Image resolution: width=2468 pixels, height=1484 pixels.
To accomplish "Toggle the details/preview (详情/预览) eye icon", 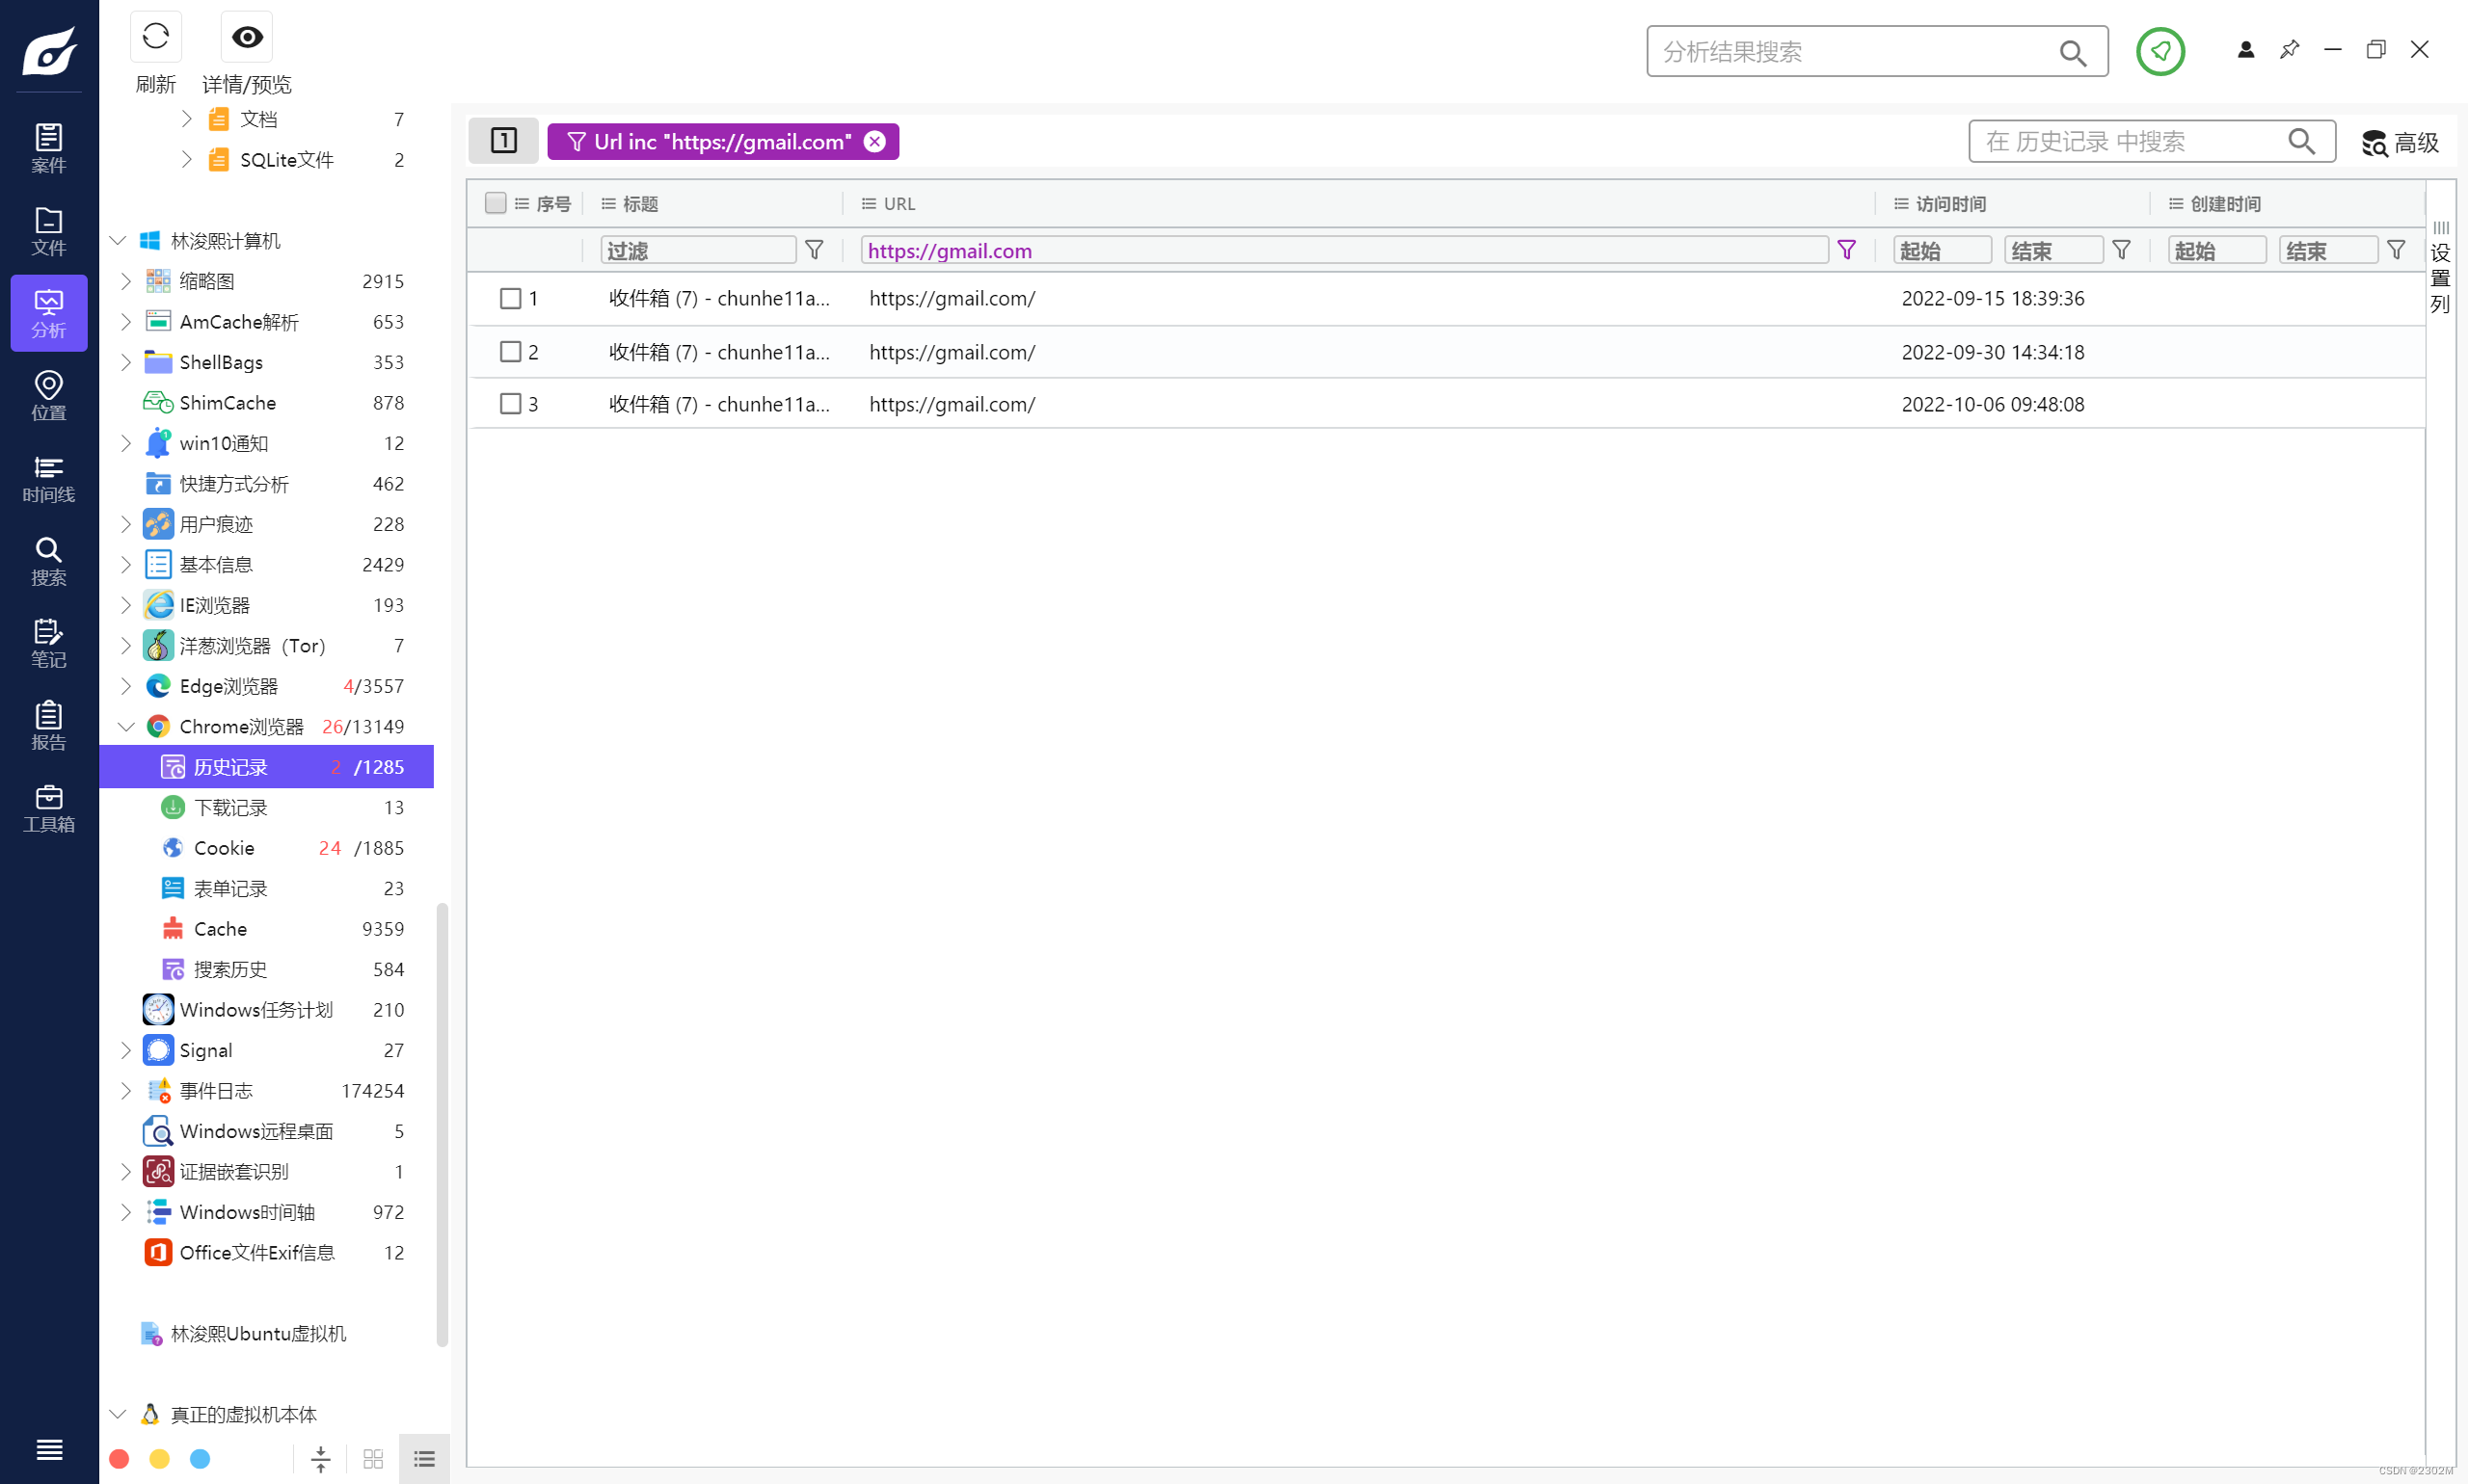I will coord(246,38).
